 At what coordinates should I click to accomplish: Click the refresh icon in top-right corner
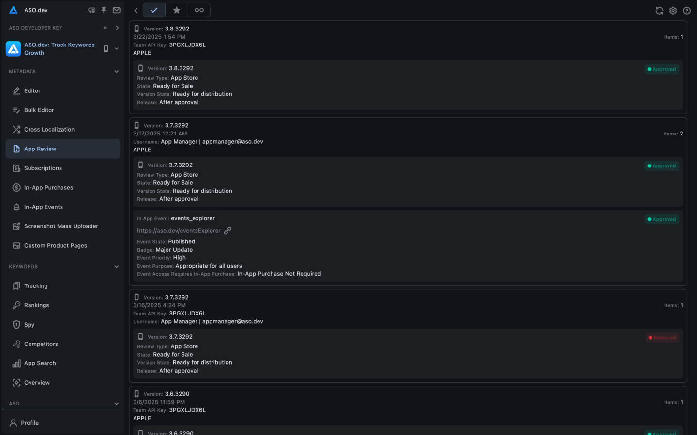pyautogui.click(x=659, y=10)
